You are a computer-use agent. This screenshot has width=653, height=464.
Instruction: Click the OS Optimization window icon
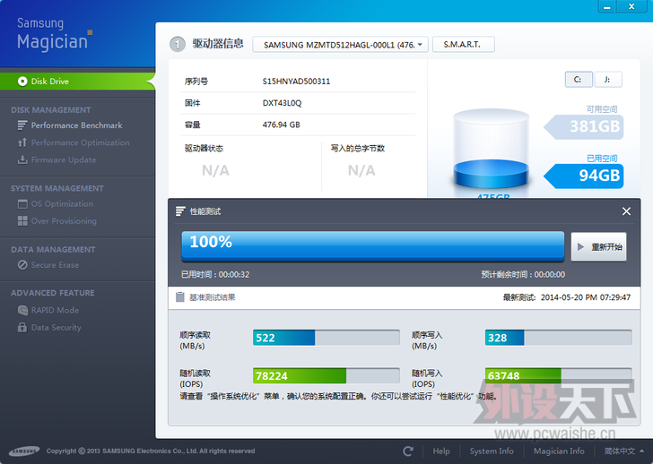tap(22, 203)
